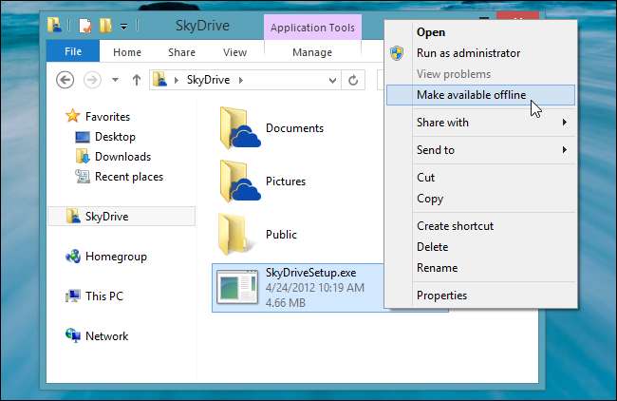Click the Downloads folder icon
617x401 pixels.
[x=83, y=156]
